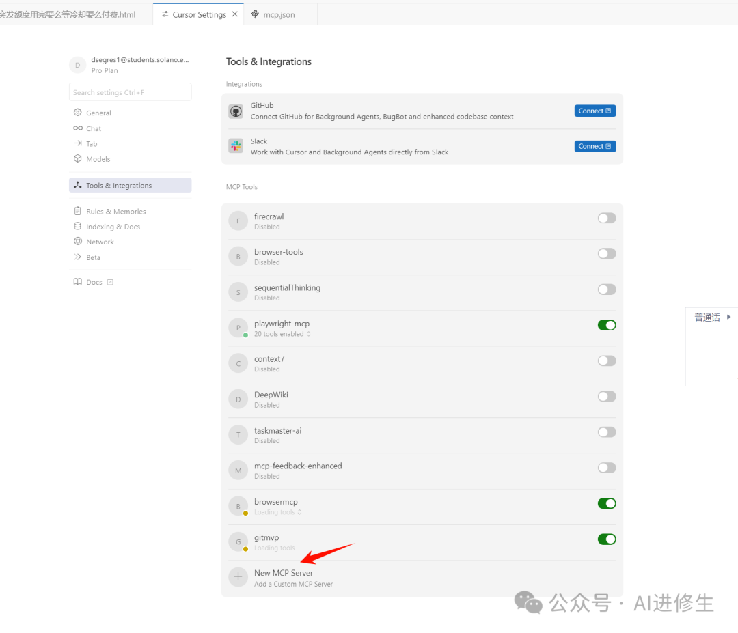
Task: Click the plus icon for New MCP Server
Action: click(238, 577)
